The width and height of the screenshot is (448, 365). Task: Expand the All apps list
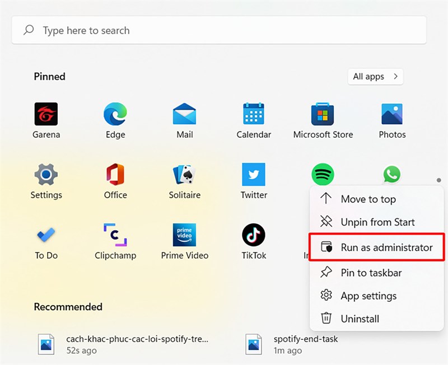375,77
